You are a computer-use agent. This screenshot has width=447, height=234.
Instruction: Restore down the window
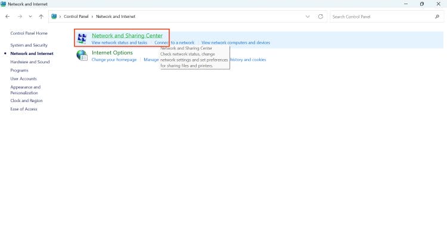click(422, 4)
